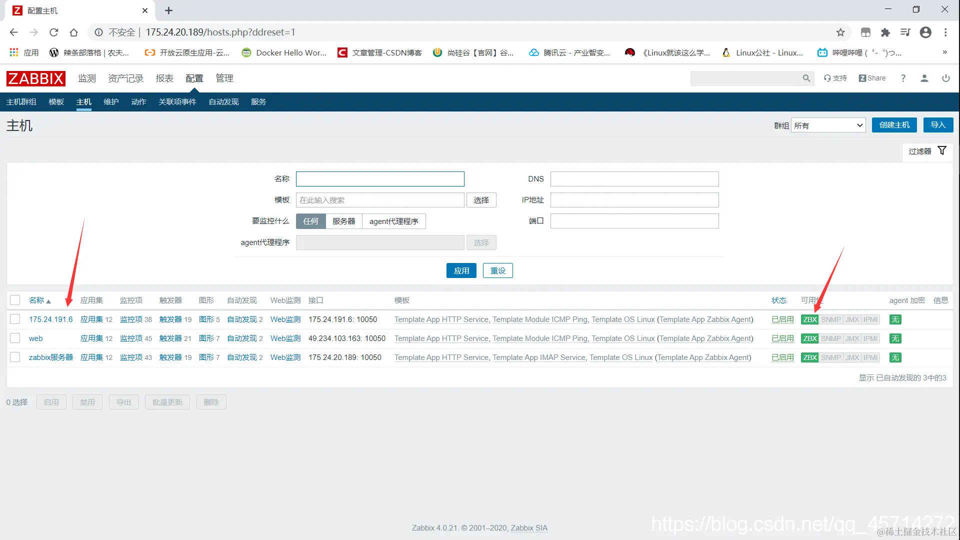Choose the 服务器 monitoring option
Viewport: 960px width, 540px height.
point(343,221)
